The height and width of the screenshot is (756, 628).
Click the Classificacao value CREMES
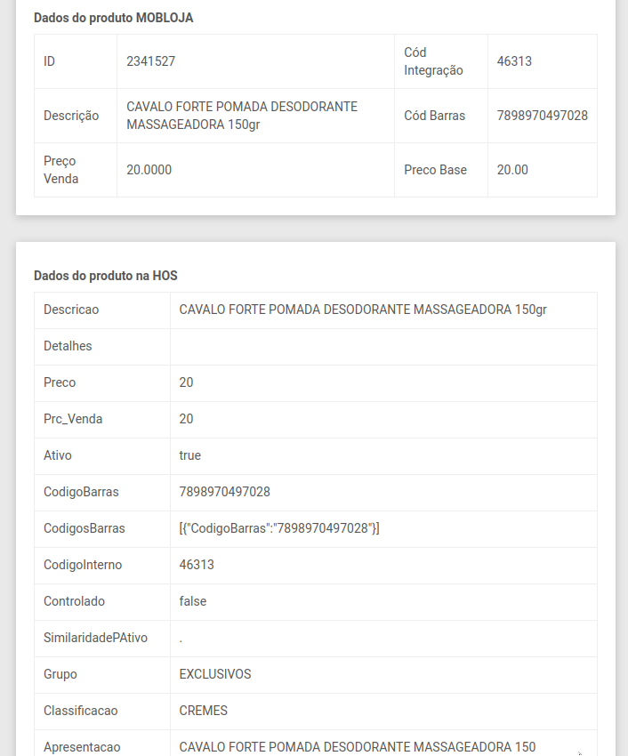(204, 711)
